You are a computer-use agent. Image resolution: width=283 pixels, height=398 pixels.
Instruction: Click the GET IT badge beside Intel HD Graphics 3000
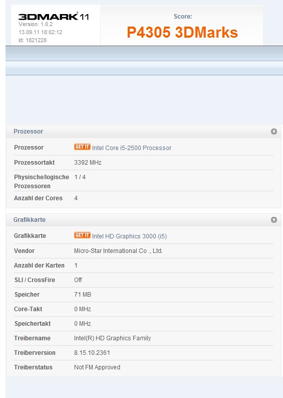pos(82,235)
